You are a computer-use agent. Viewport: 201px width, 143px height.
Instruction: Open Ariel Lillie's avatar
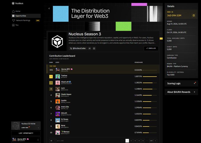[x=58, y=108]
